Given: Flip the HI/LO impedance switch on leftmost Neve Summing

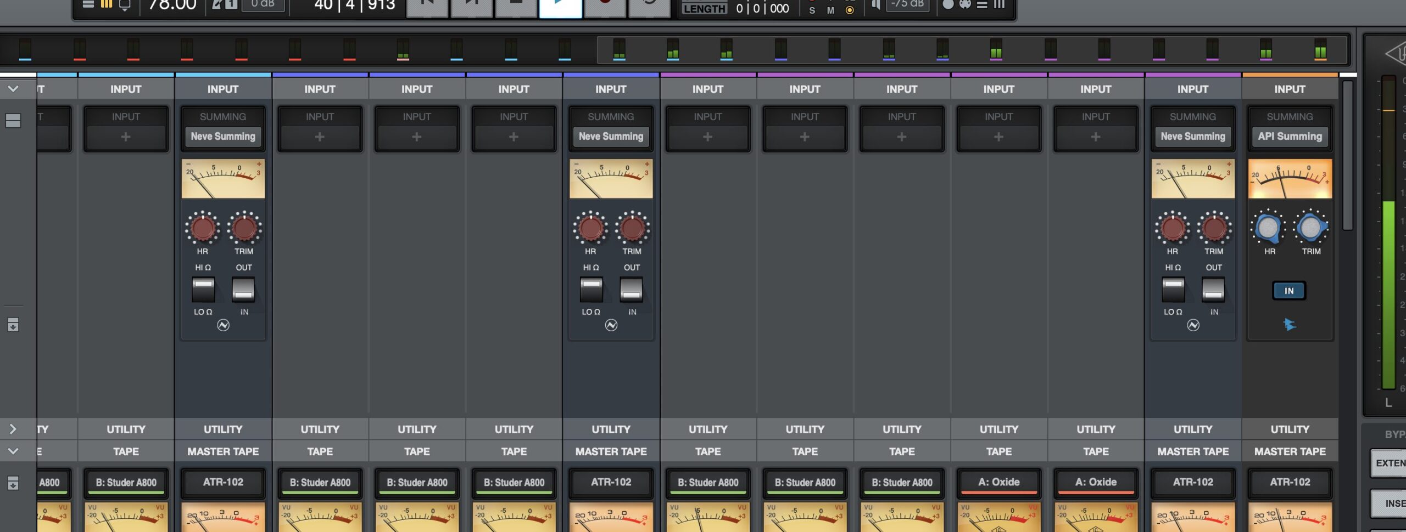Looking at the screenshot, I should (x=203, y=290).
